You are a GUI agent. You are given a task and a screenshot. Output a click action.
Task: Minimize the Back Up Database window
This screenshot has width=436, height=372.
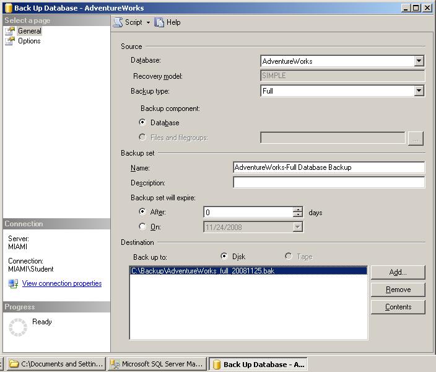[x=406, y=8]
